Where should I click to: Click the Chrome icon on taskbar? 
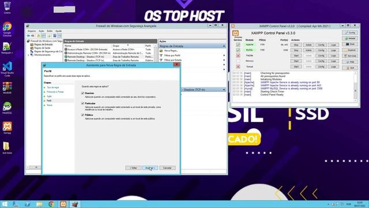coord(51,204)
